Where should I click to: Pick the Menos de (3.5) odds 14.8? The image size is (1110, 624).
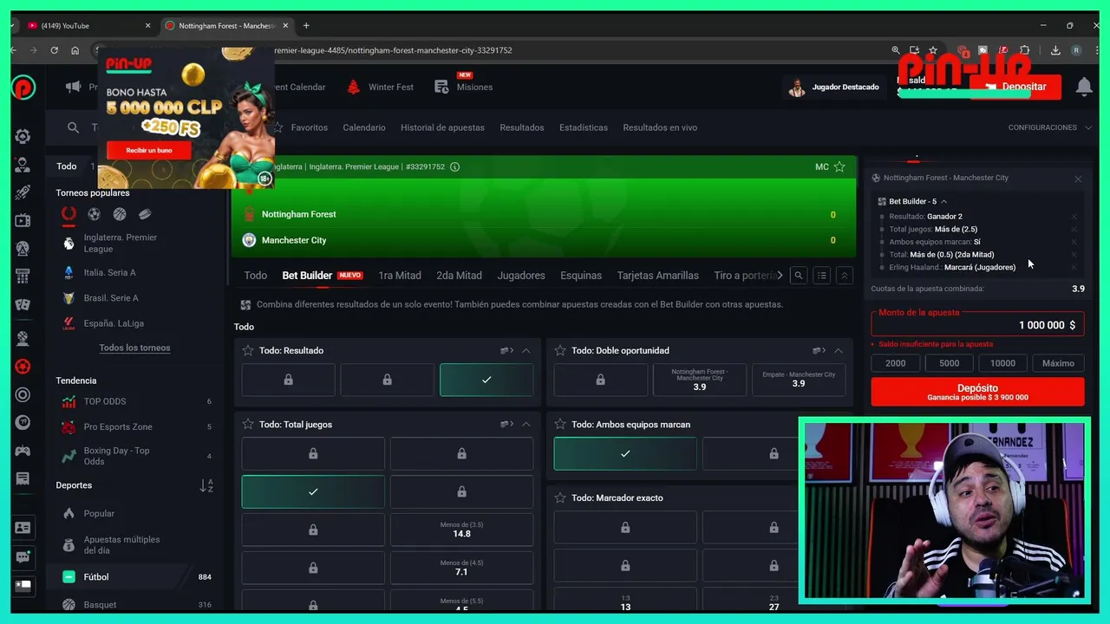click(x=461, y=530)
